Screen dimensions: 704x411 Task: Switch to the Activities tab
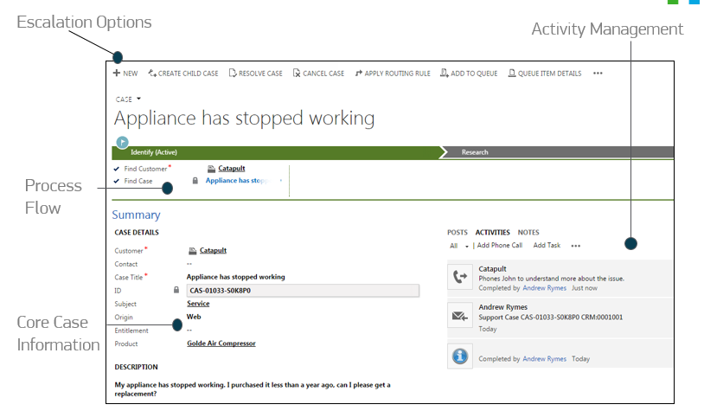492,232
